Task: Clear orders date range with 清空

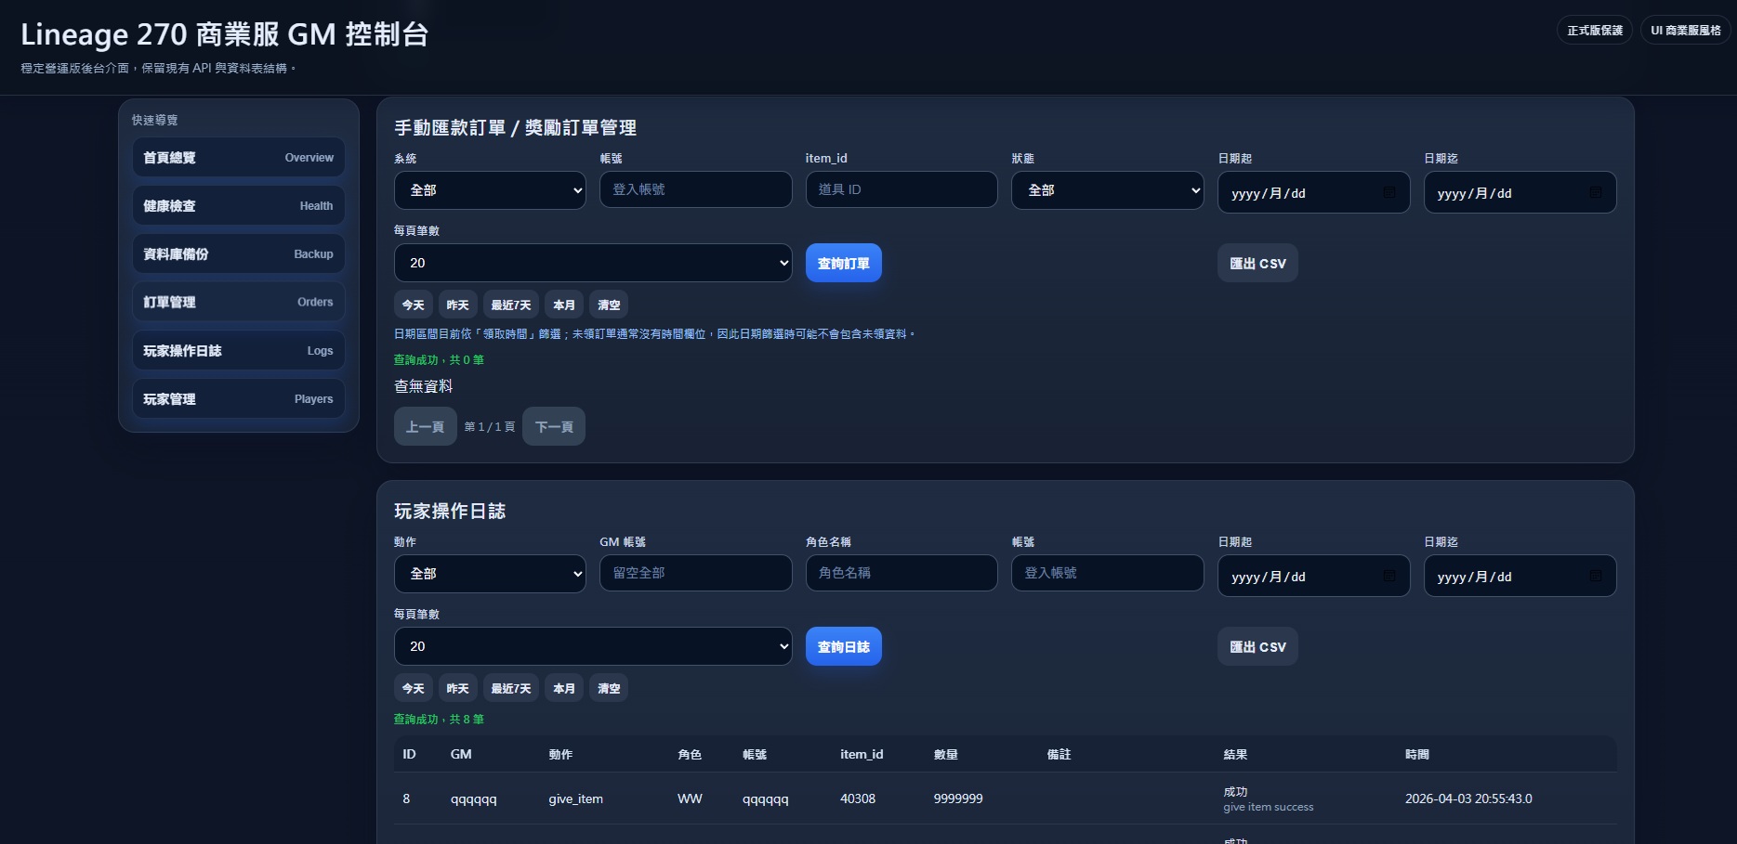Action: pos(609,305)
